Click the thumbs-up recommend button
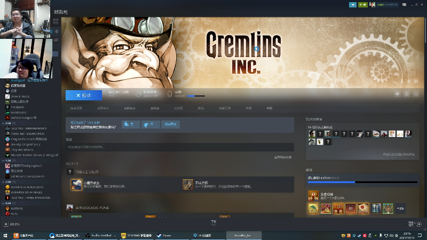Viewport: 427px width, 240px height. (131, 124)
